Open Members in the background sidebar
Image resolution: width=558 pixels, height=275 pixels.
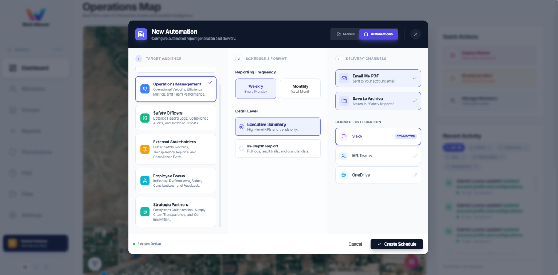[x=35, y=89]
